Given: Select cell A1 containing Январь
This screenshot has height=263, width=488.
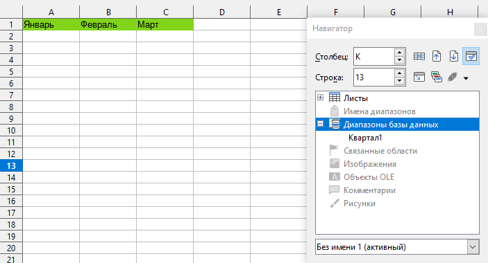Looking at the screenshot, I should click(x=51, y=24).
